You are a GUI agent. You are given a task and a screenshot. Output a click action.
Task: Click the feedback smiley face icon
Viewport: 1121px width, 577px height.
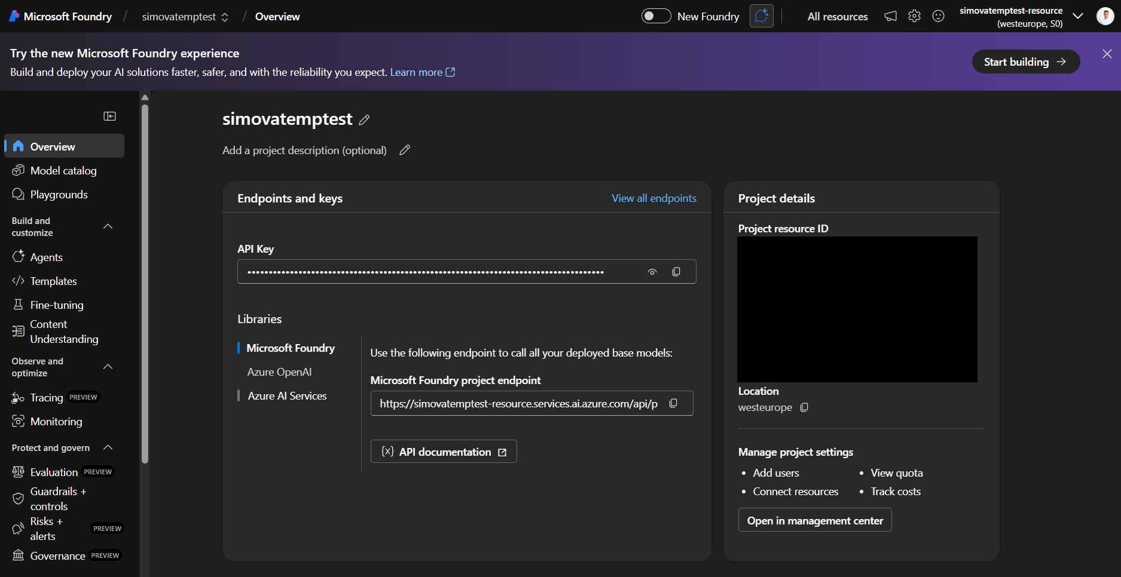(x=939, y=16)
